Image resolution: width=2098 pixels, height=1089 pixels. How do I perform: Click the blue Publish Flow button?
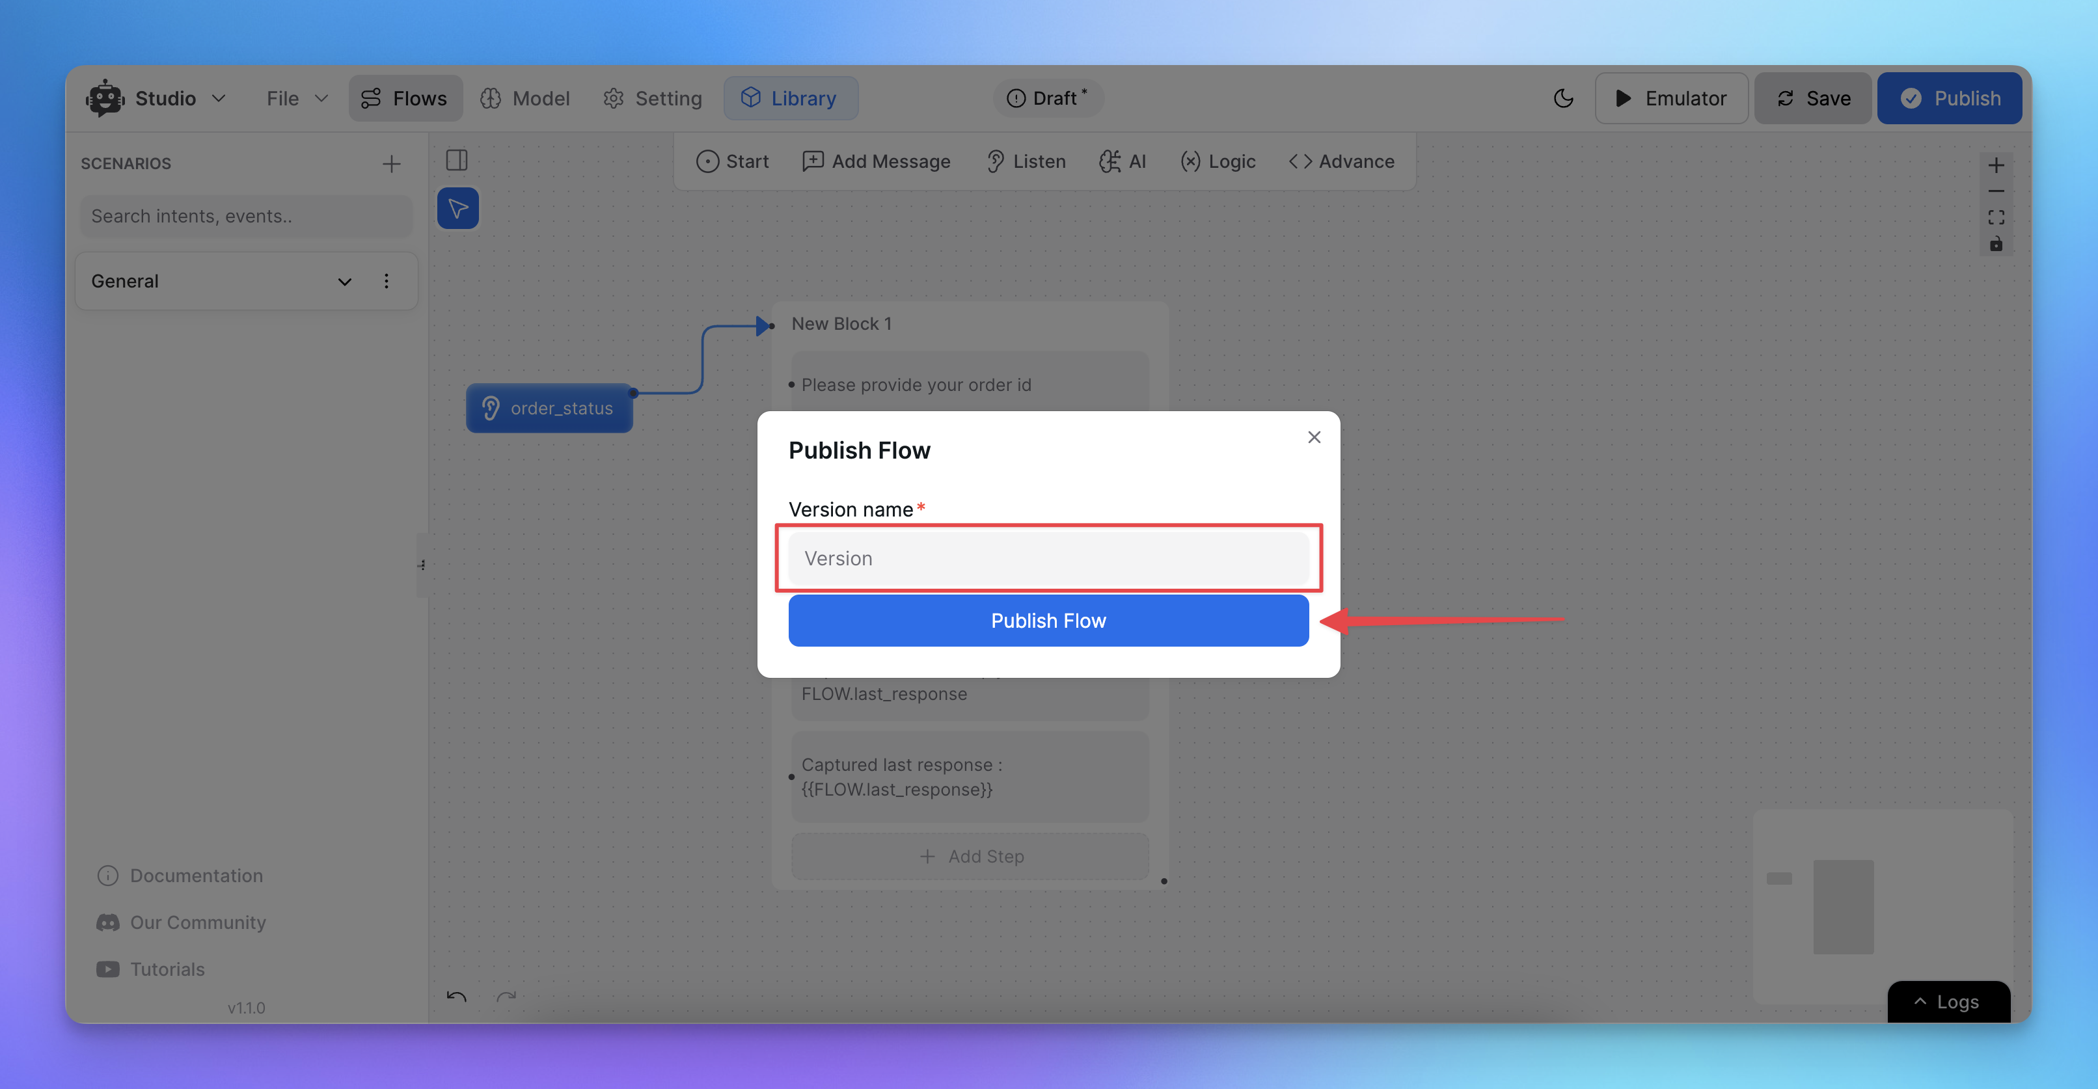(1048, 620)
